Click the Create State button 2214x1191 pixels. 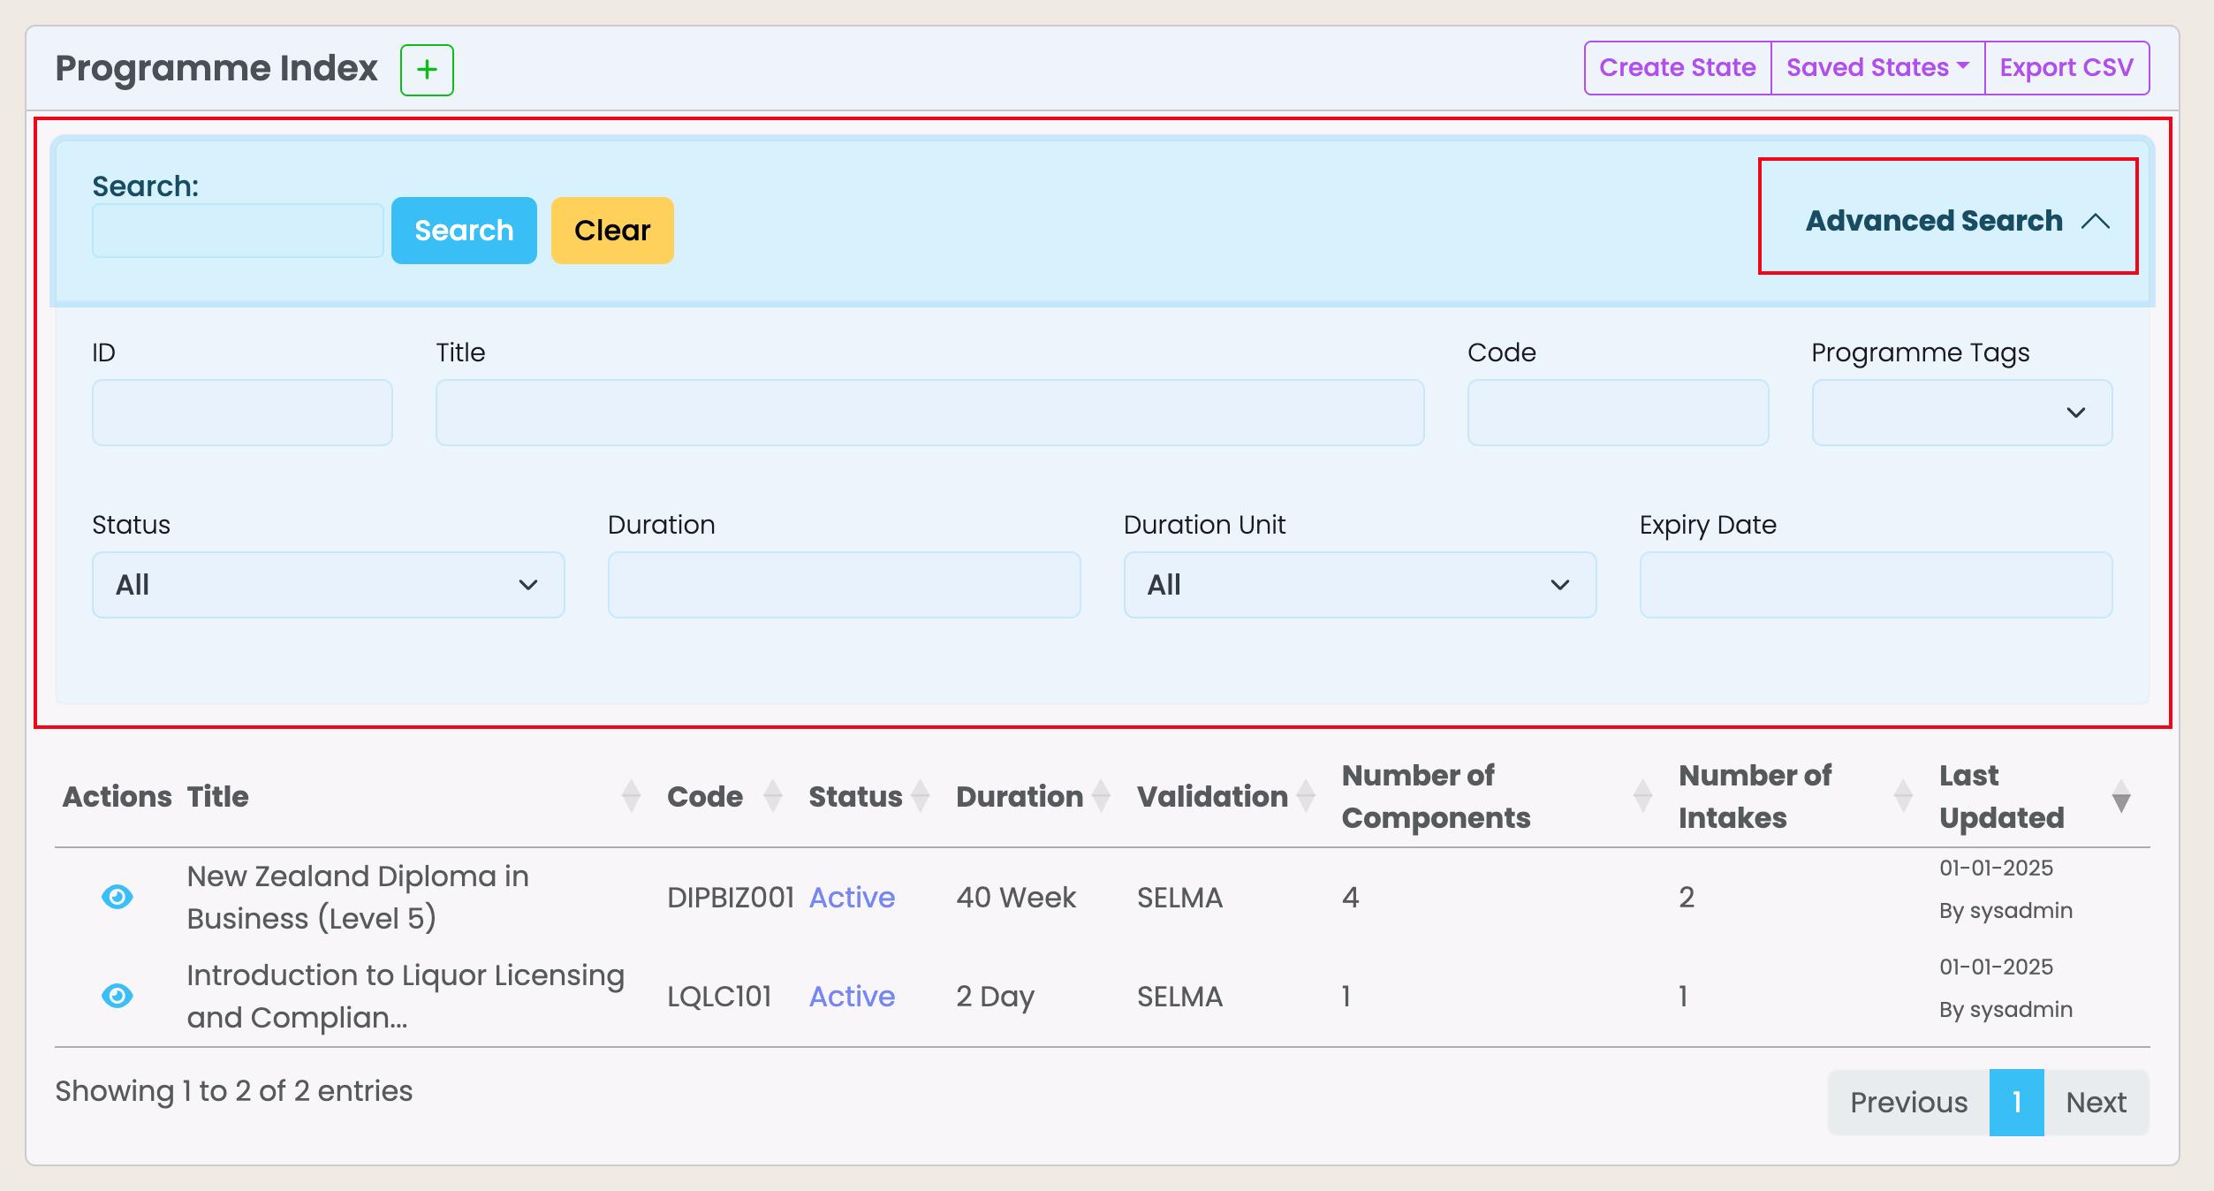tap(1678, 68)
